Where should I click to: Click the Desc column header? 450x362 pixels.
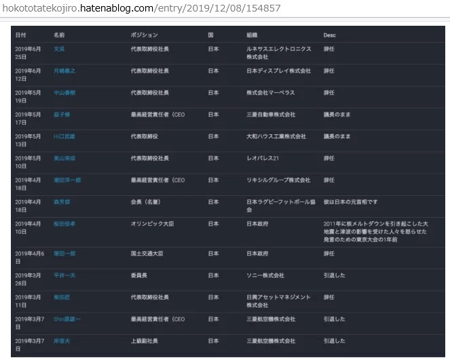coord(329,35)
